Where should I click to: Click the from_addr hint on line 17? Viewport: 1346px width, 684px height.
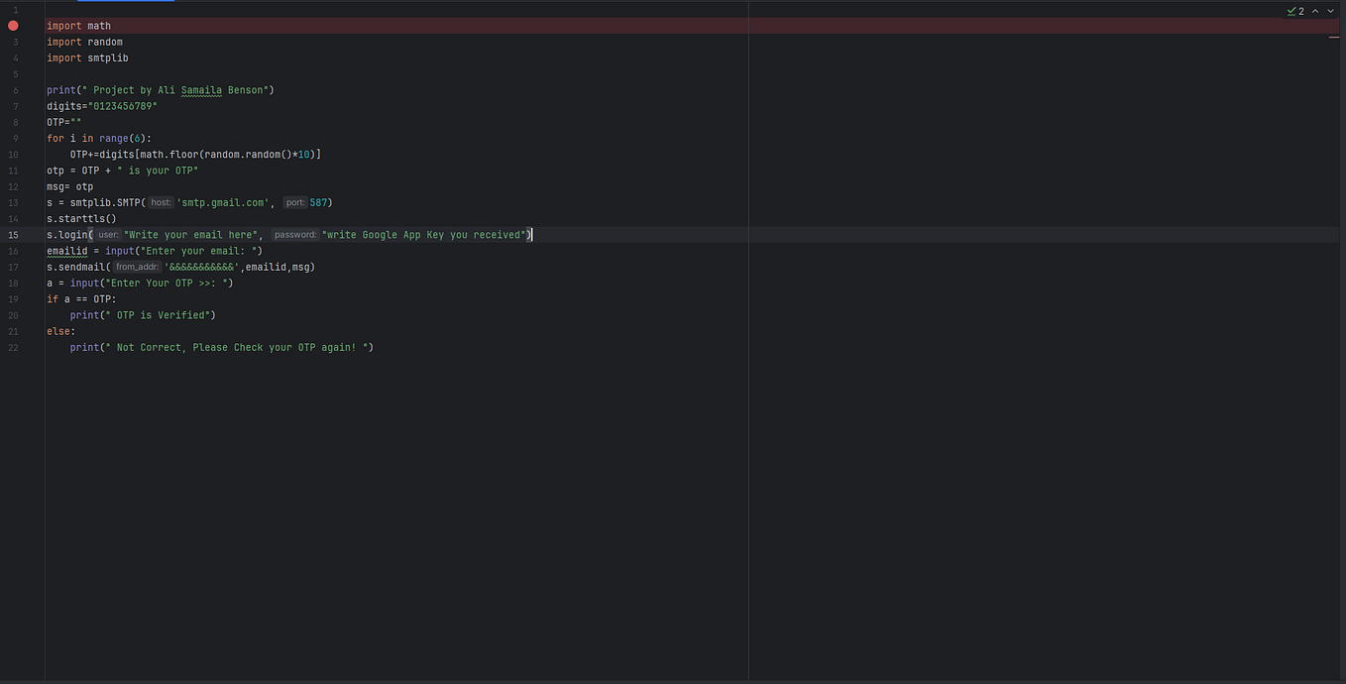[x=138, y=267]
